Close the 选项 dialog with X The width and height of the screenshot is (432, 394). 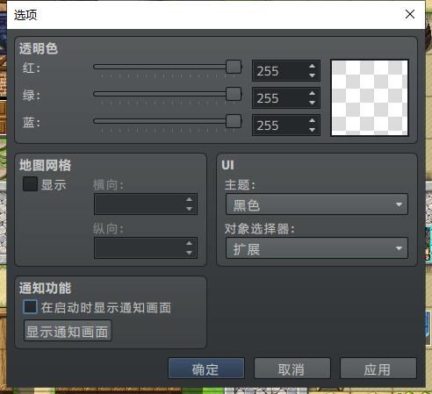point(410,14)
